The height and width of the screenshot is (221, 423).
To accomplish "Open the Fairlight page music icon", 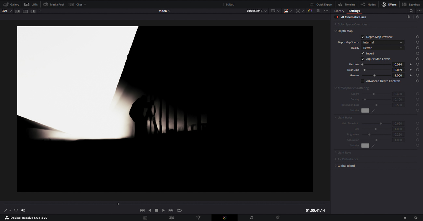I will tap(251, 218).
